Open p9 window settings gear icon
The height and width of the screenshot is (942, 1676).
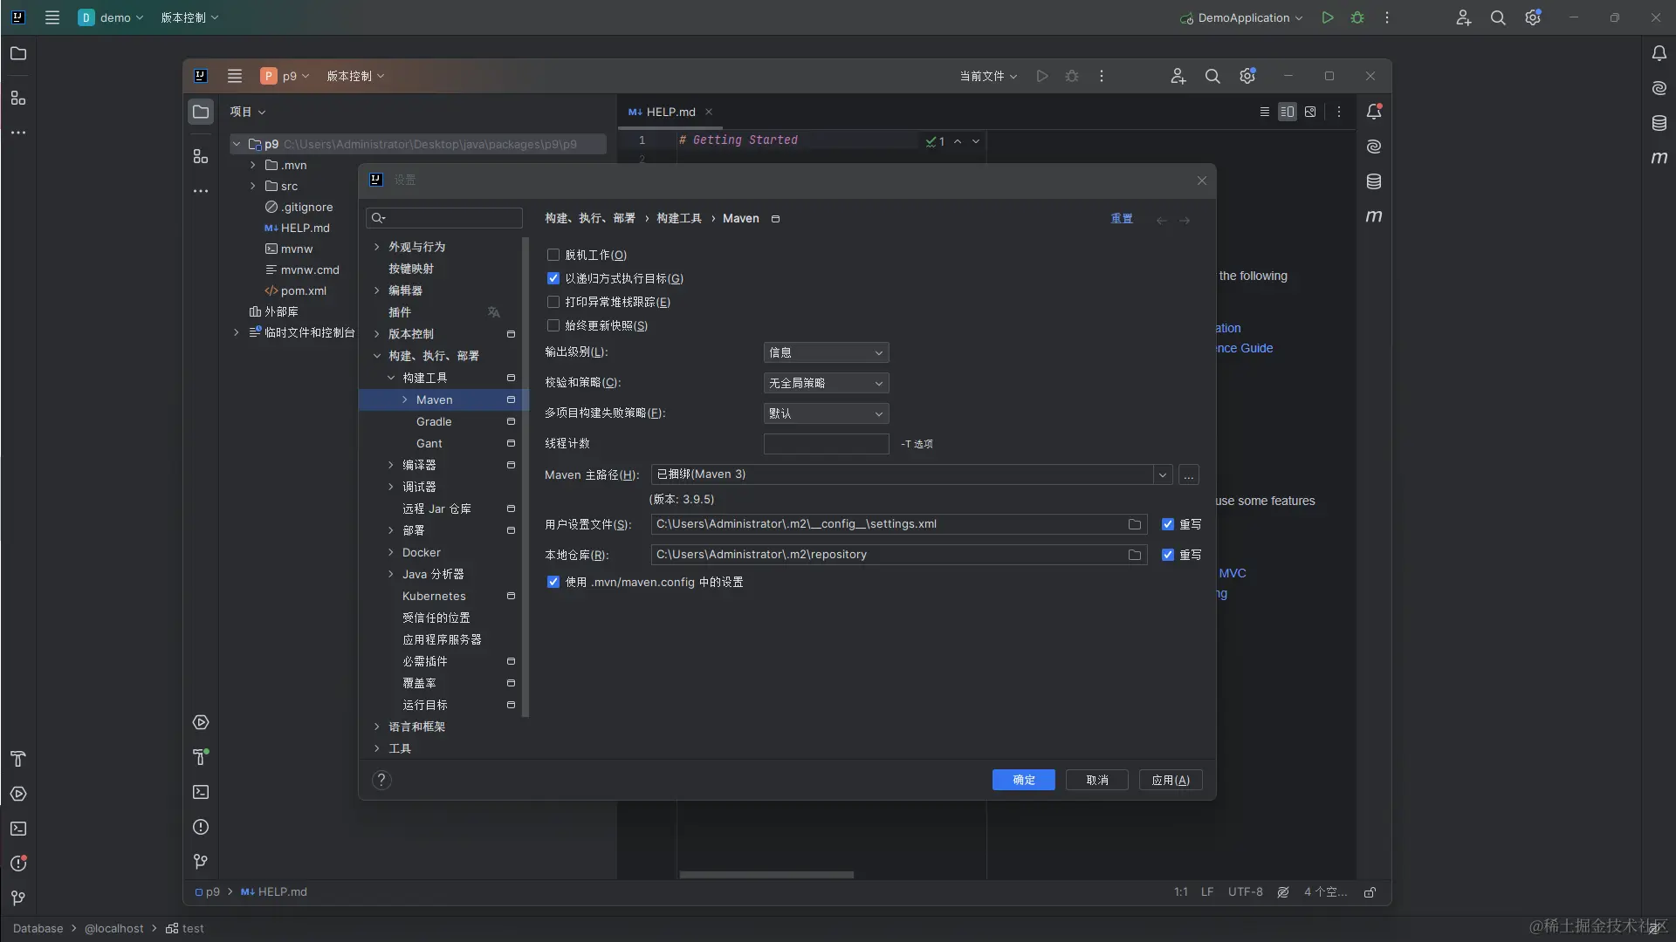(x=1247, y=76)
